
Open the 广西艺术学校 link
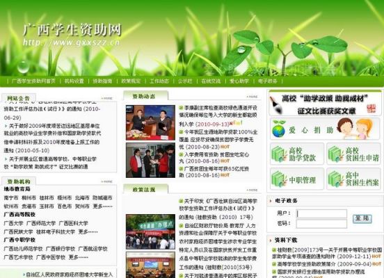click(18, 257)
